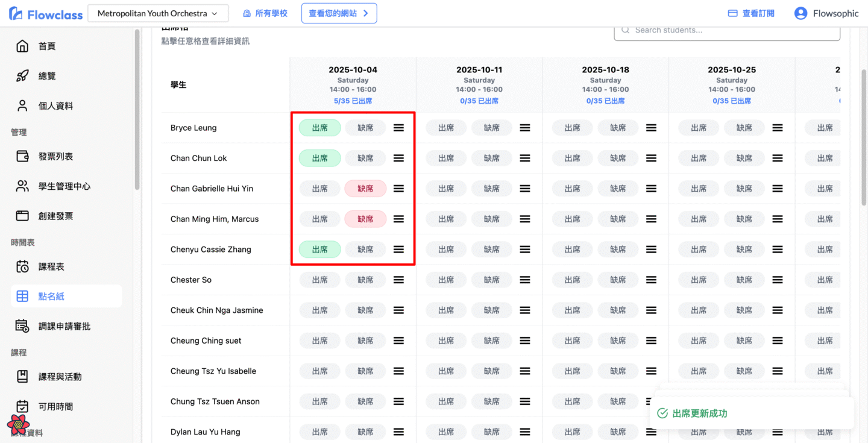868x443 pixels.
Task: Mark Bryce Leung 缺席 on 2025-10-04
Action: (365, 128)
